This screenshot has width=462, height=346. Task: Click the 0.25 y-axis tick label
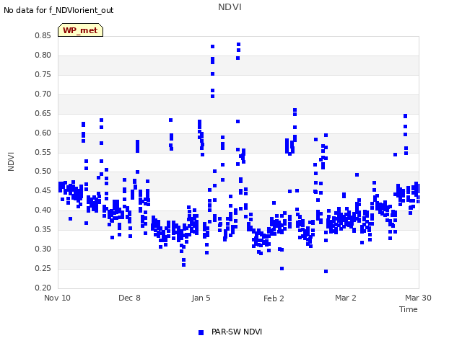click(x=43, y=268)
